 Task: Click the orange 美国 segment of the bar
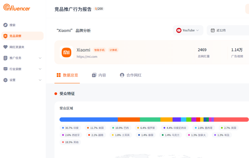[x=129, y=120]
